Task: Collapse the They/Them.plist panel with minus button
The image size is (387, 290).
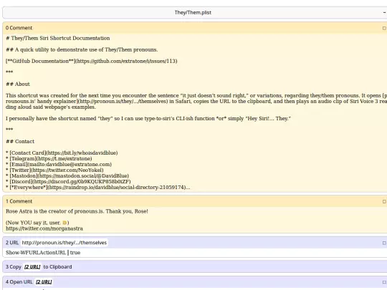Action: click(x=385, y=12)
